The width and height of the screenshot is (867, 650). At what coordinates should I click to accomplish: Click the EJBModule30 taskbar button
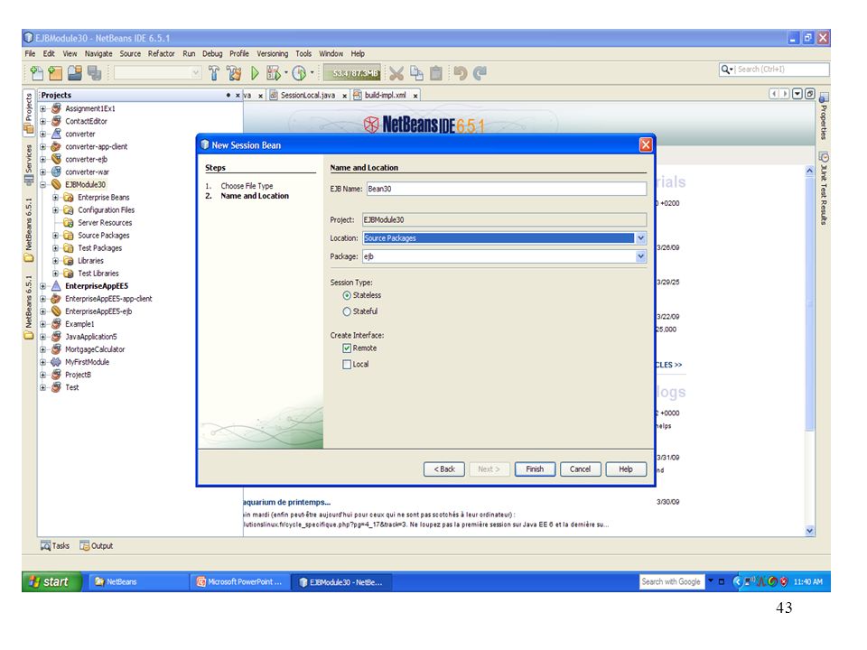point(341,582)
